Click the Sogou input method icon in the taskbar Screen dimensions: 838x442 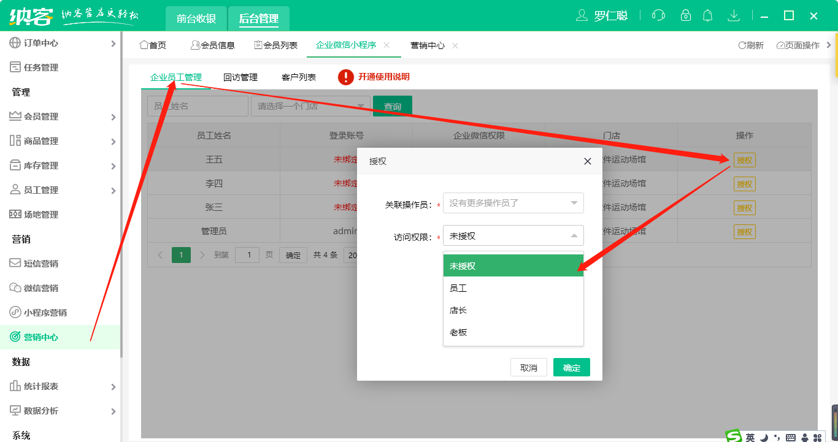(x=734, y=436)
